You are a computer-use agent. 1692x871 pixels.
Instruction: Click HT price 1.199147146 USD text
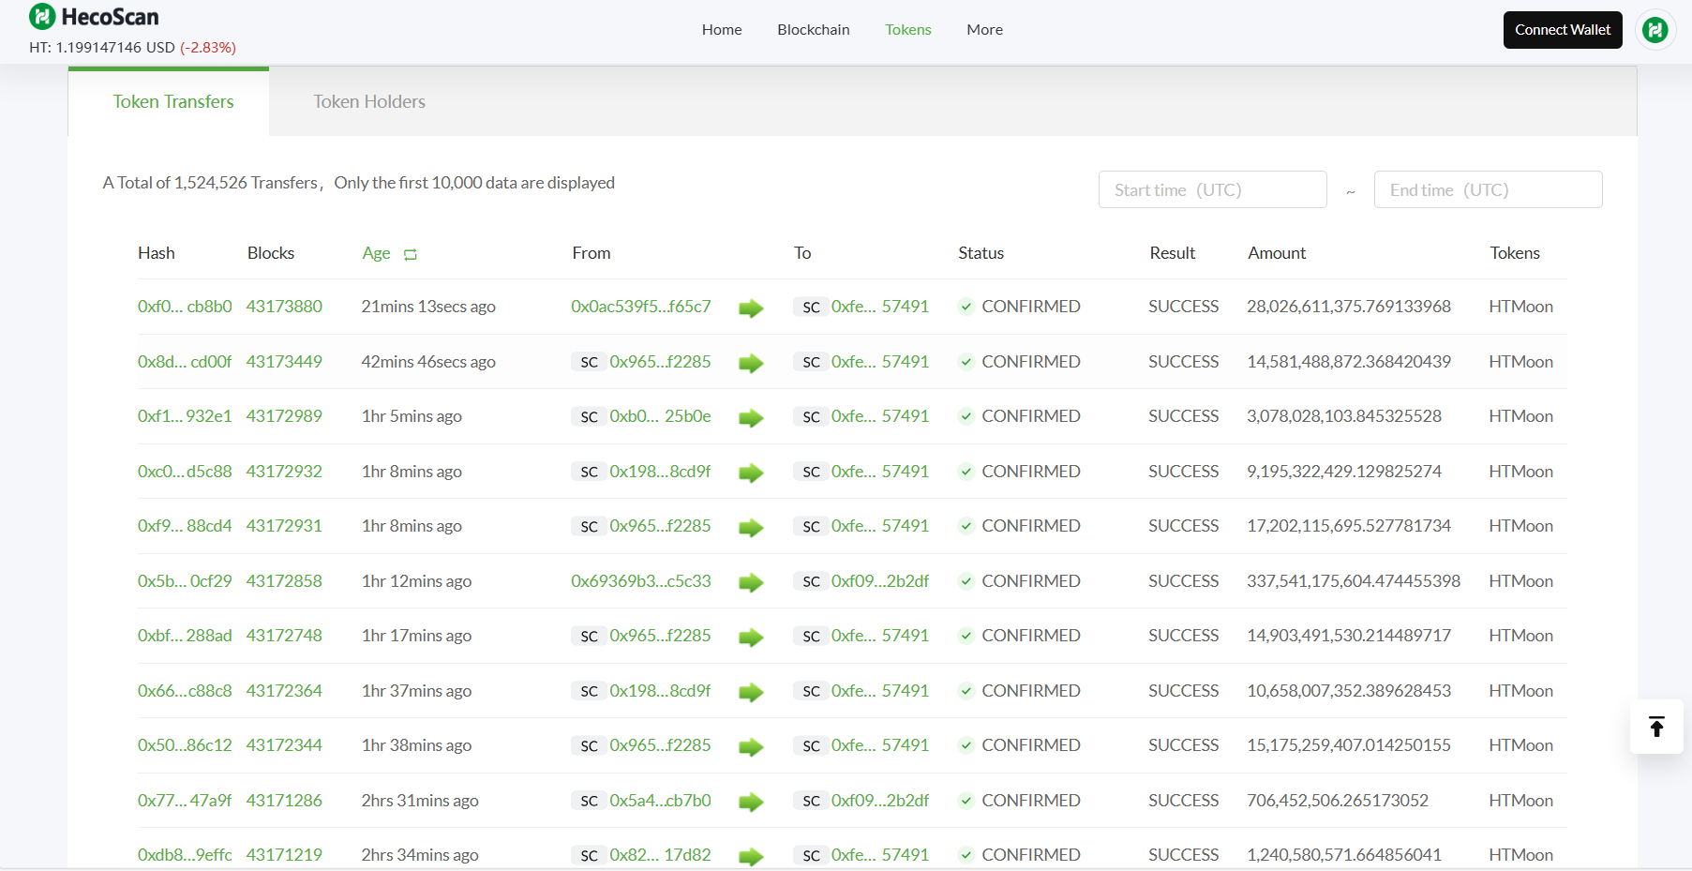click(x=102, y=47)
